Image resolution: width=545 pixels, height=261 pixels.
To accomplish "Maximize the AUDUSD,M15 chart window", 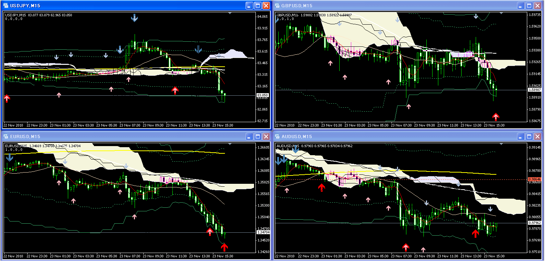I will coord(529,136).
